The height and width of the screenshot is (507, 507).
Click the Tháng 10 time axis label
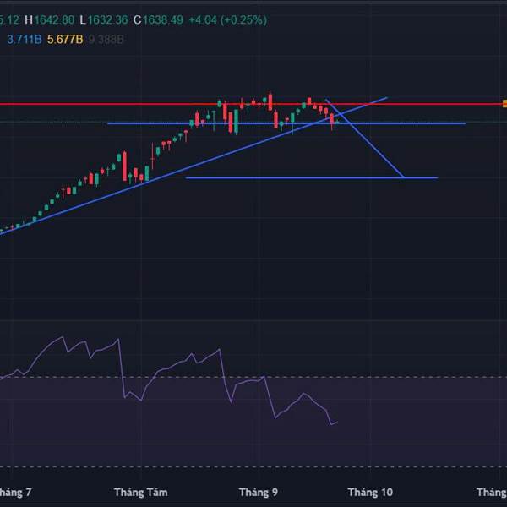coord(370,493)
